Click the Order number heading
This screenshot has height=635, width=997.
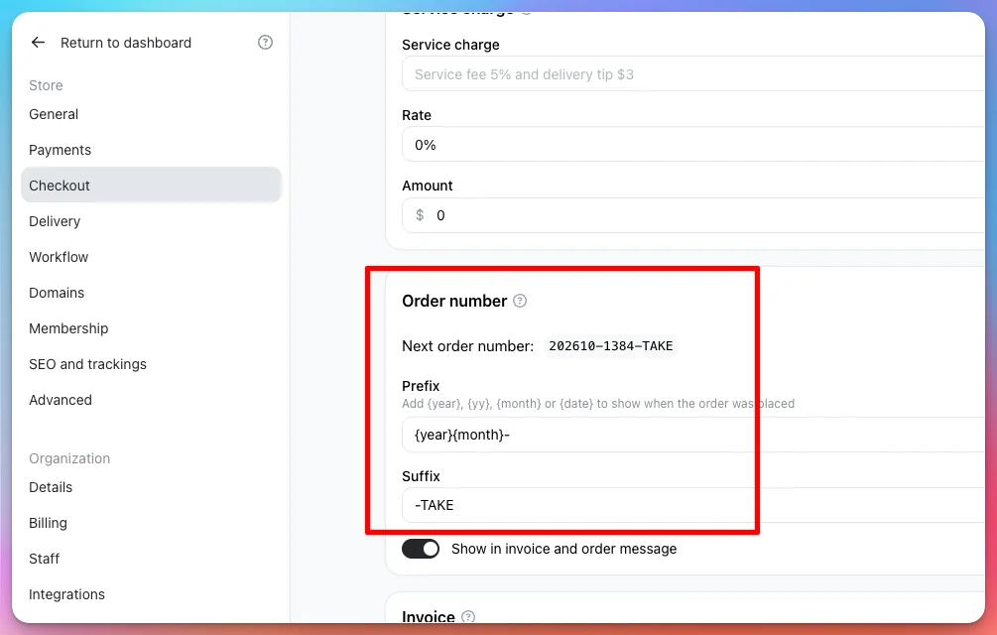pos(454,301)
